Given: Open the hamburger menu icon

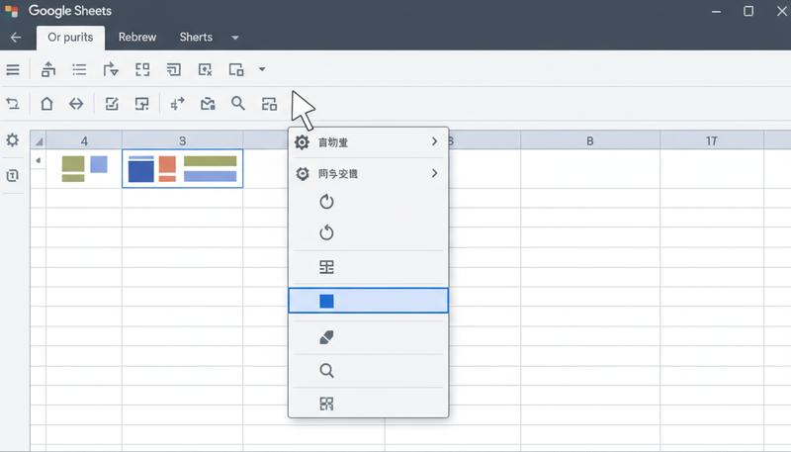Looking at the screenshot, I should 13,69.
